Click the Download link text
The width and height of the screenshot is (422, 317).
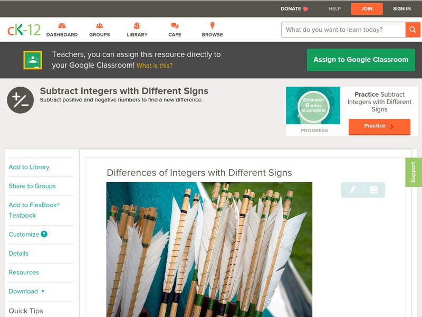click(x=23, y=292)
